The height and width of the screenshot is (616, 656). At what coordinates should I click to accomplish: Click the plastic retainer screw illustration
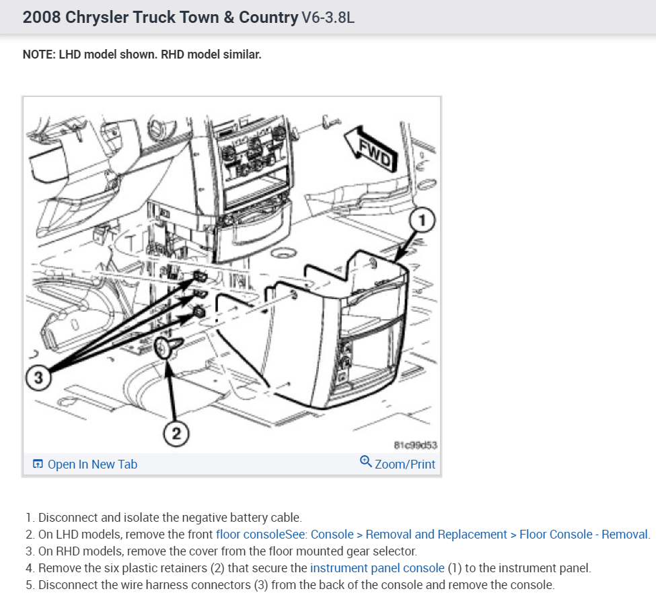168,347
